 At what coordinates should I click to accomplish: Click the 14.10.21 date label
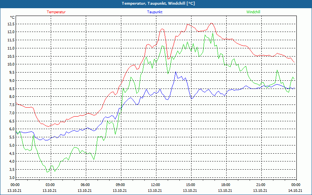coord(295,191)
